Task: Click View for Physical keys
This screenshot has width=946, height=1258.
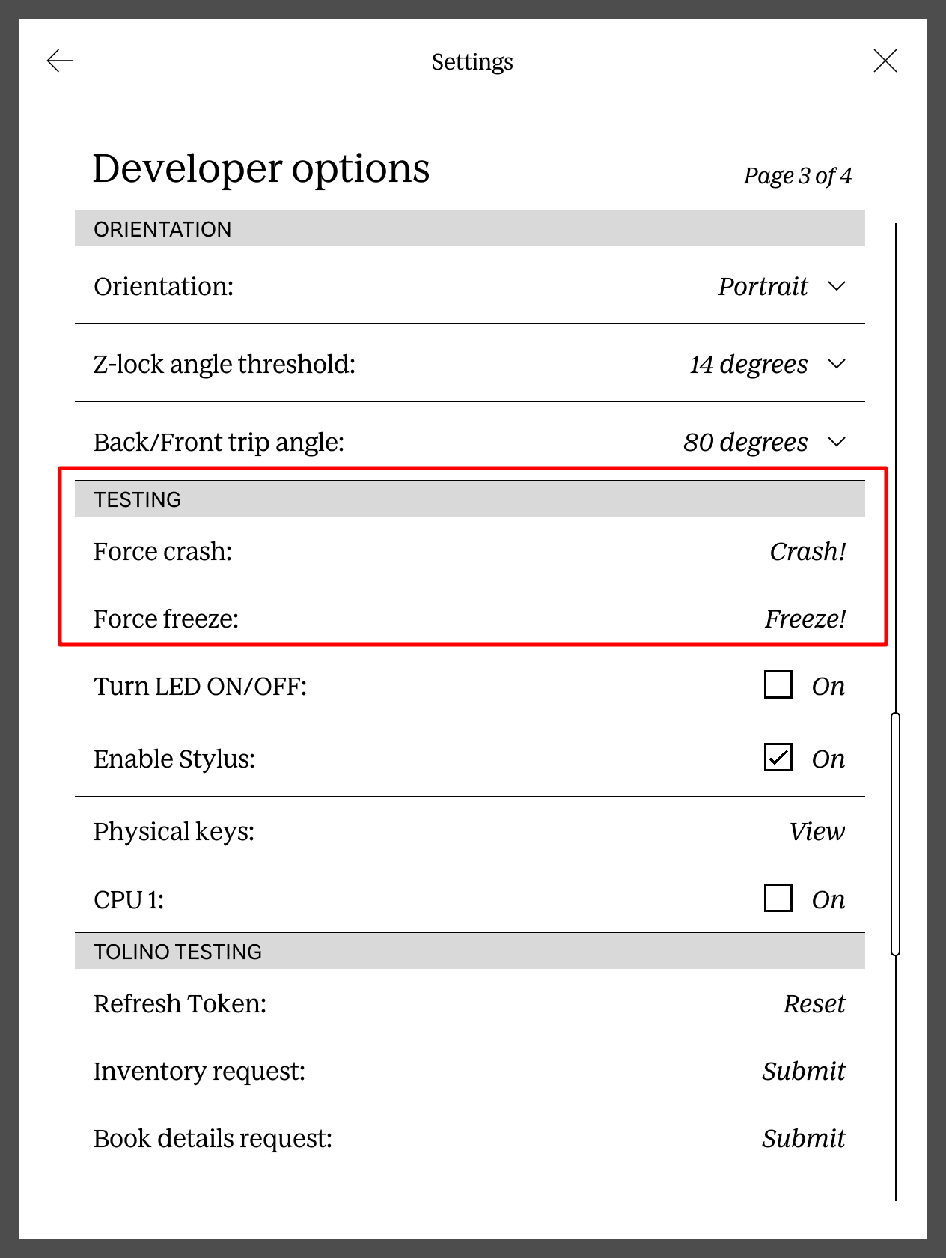Action: (x=817, y=831)
